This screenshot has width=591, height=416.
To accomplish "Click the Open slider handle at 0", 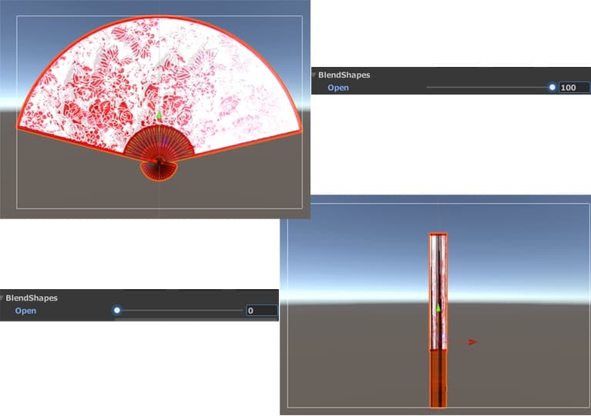I will [117, 311].
